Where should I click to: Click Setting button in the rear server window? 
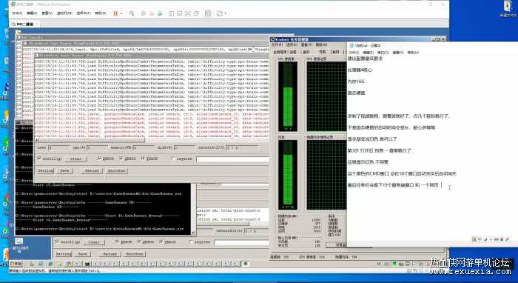(64, 254)
